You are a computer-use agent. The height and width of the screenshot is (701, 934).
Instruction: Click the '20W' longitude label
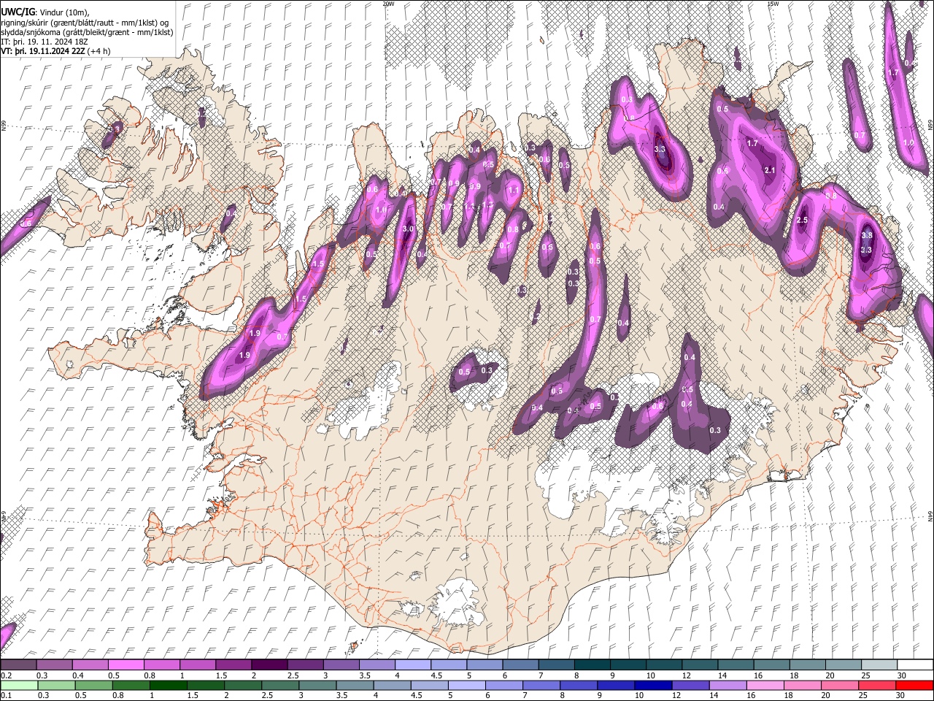pos(388,4)
